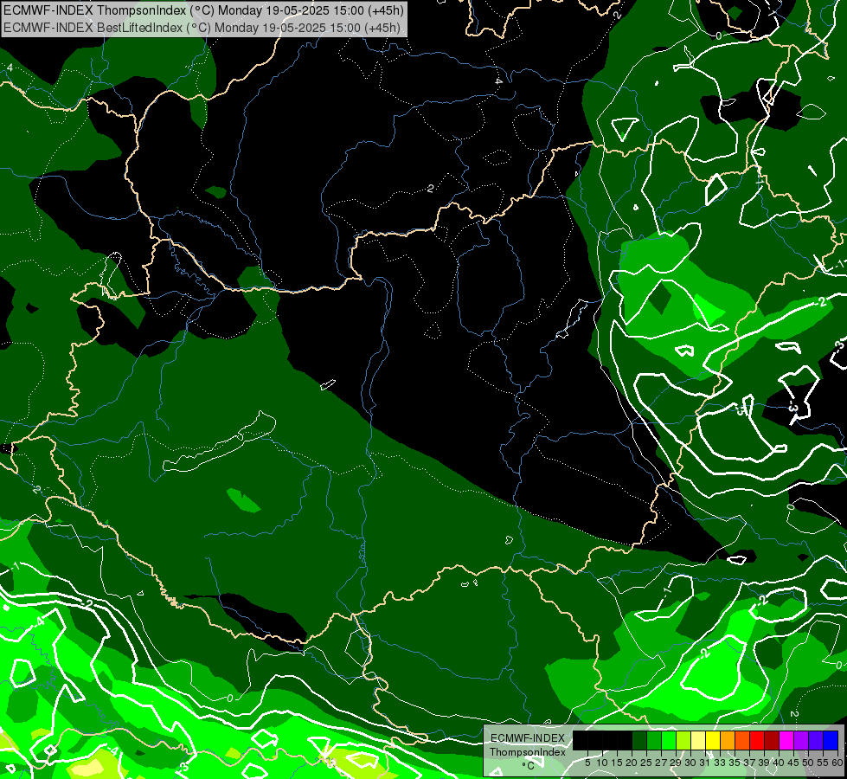The height and width of the screenshot is (779, 847).
Task: Select the orange 33-35 legend swatch
Action: [728, 740]
